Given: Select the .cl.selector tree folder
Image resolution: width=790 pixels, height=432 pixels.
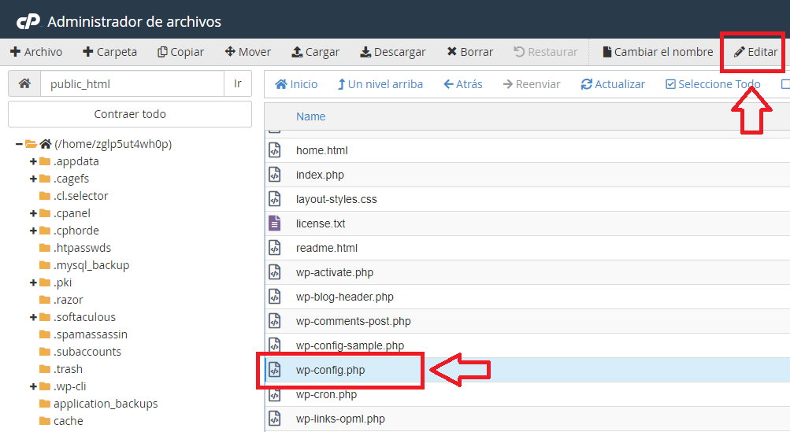Looking at the screenshot, I should pos(80,196).
